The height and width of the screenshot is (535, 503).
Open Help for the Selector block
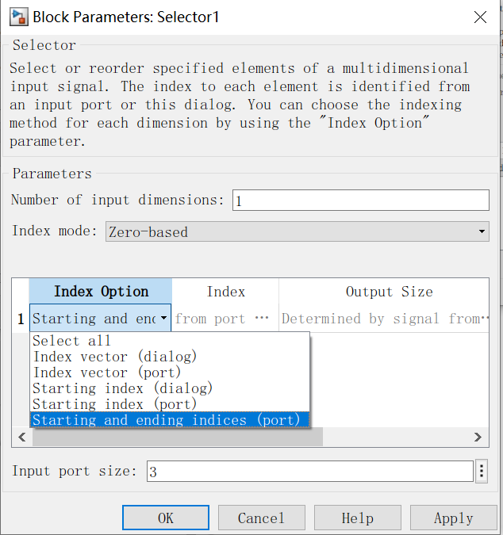[x=358, y=518]
